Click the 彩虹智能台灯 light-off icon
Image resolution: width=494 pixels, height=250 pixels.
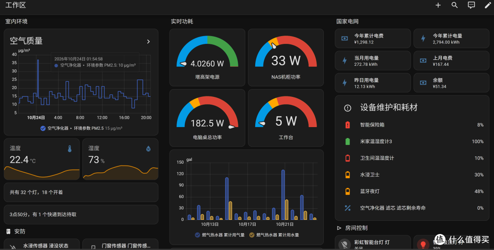point(345,244)
